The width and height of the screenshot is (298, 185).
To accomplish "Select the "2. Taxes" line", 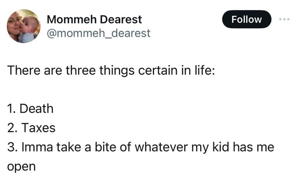I will click(31, 128).
